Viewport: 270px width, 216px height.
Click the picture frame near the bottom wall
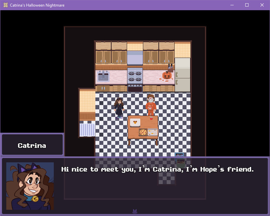(179, 155)
